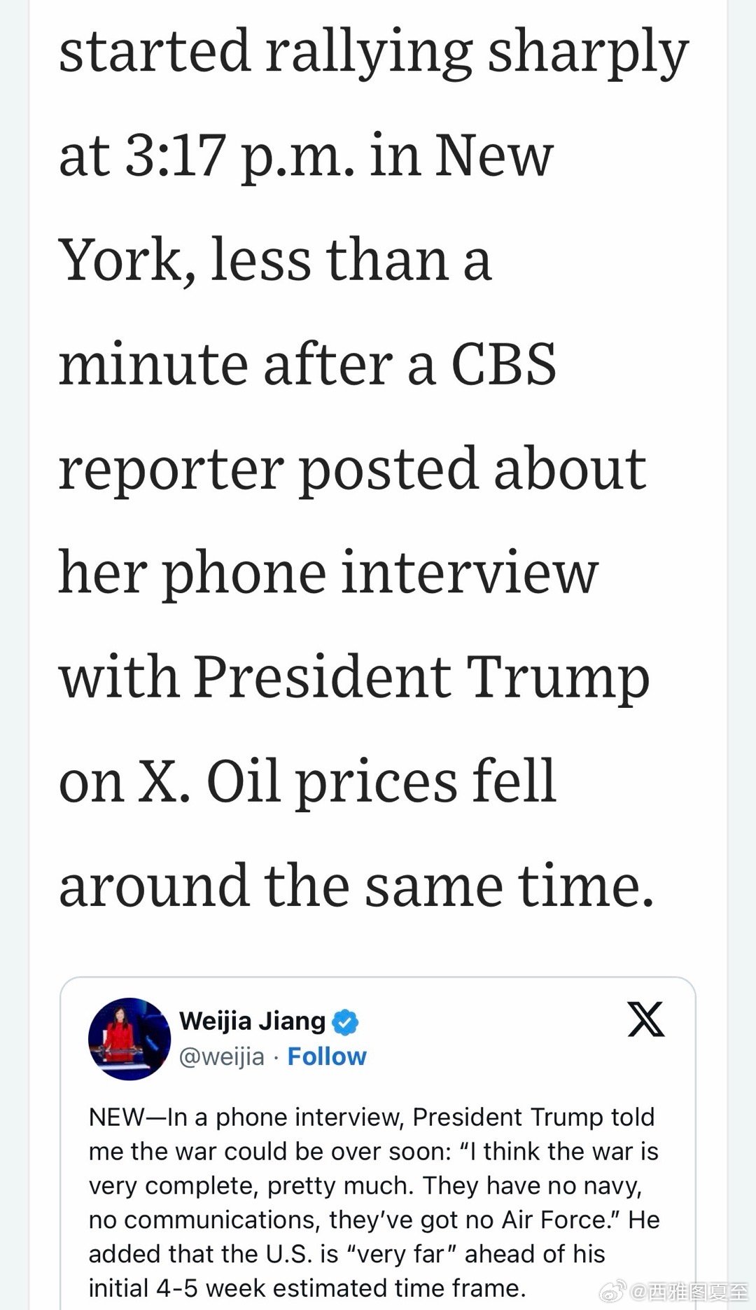This screenshot has width=756, height=1310.
Task: Open the @weijia handle link
Action: click(222, 1057)
